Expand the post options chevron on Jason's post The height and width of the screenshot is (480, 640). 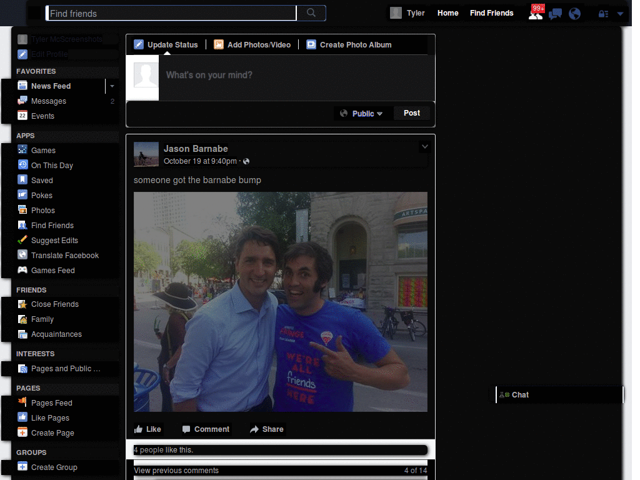pyautogui.click(x=424, y=147)
